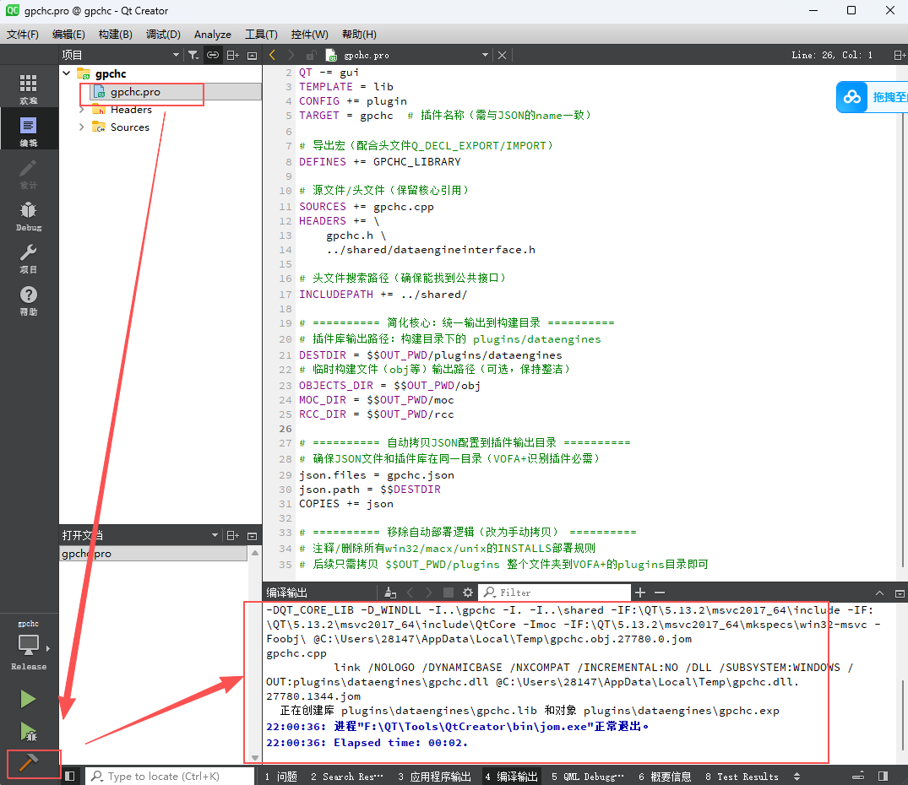908x785 pixels.
Task: Show the Test Results pane
Action: [x=742, y=777]
